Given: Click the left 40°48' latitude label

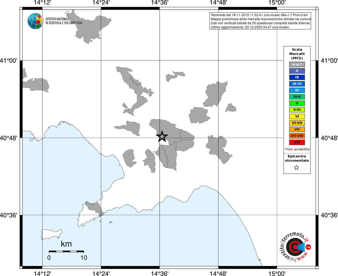Looking at the screenshot, I should [x=9, y=138].
